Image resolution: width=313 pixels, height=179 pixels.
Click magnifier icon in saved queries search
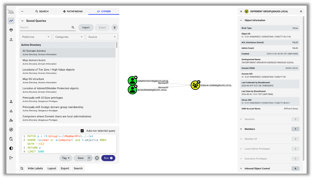[x=73, y=27]
